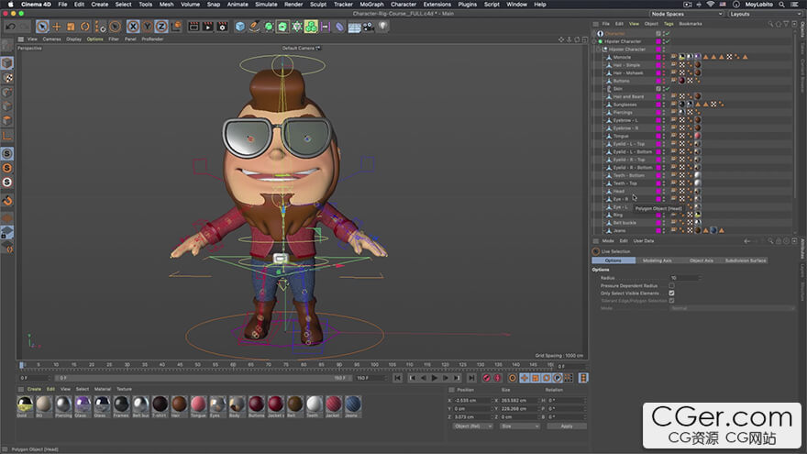
Task: Click the purple deformer icon
Action: (339, 27)
